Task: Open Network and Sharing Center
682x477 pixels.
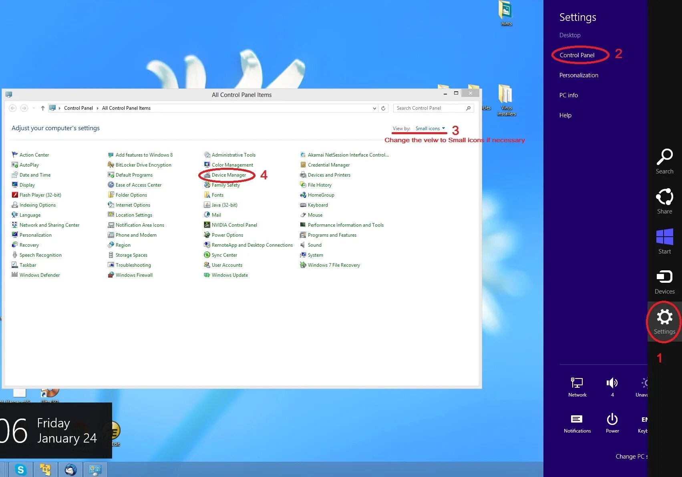Action: click(x=46, y=225)
